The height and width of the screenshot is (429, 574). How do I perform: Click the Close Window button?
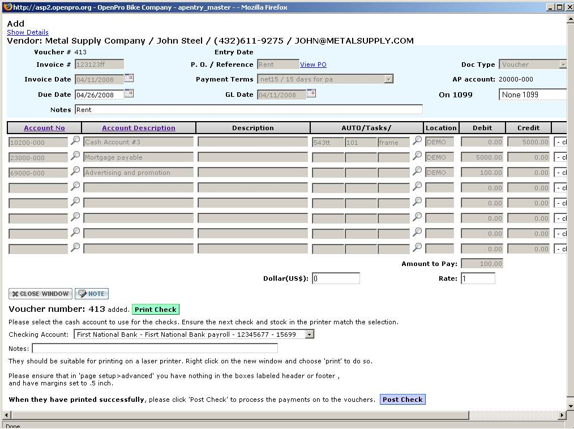click(40, 294)
